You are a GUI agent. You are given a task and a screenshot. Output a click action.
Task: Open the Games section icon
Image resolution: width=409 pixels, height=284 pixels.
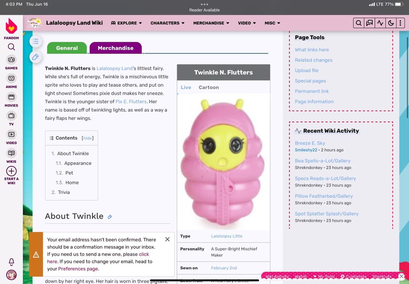click(x=12, y=60)
